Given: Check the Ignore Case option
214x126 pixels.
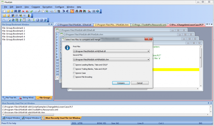Looking at the screenshot, I should point(74,73).
